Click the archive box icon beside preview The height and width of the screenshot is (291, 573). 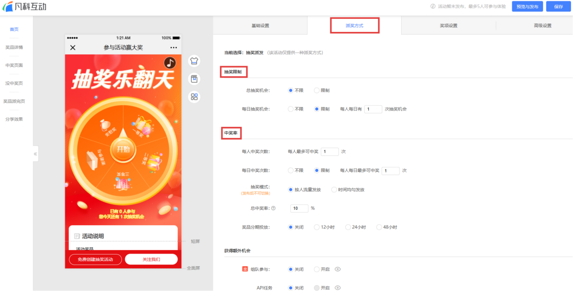coord(194,79)
